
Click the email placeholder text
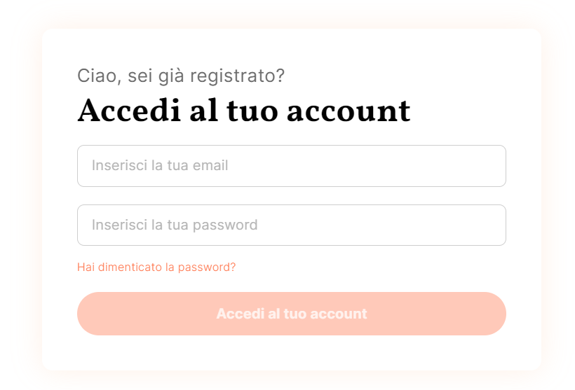tap(160, 166)
